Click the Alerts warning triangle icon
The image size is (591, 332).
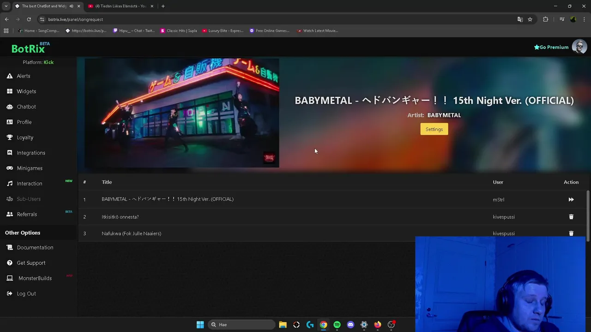tap(10, 76)
